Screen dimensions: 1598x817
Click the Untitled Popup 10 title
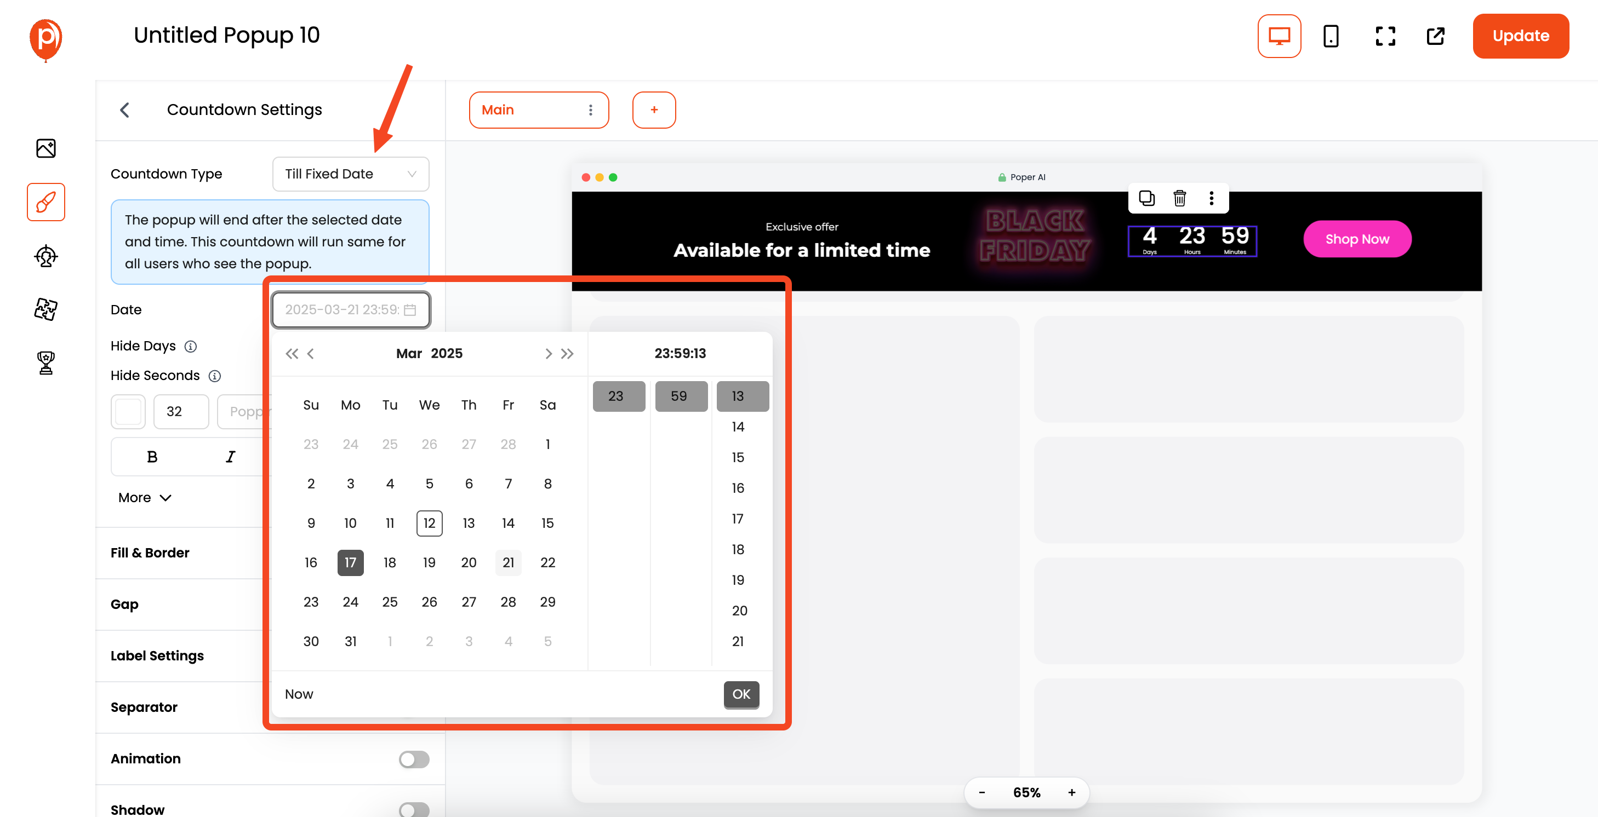[x=226, y=36]
